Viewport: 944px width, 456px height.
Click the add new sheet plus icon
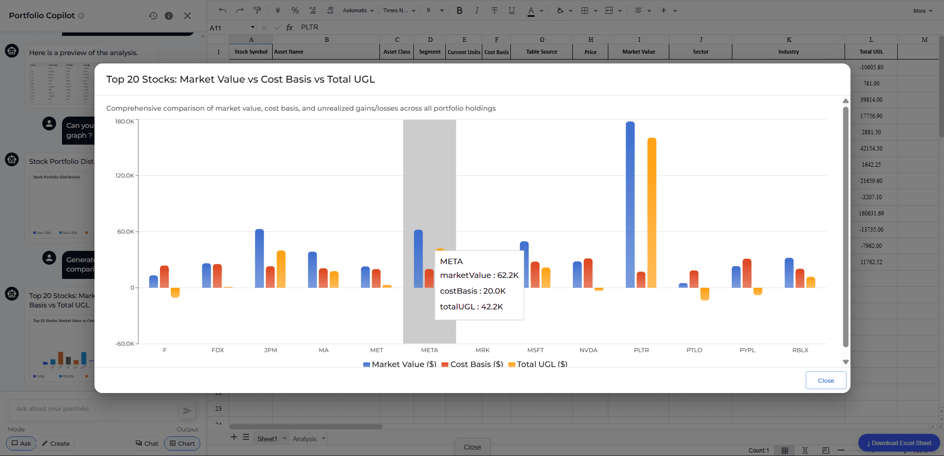point(234,437)
